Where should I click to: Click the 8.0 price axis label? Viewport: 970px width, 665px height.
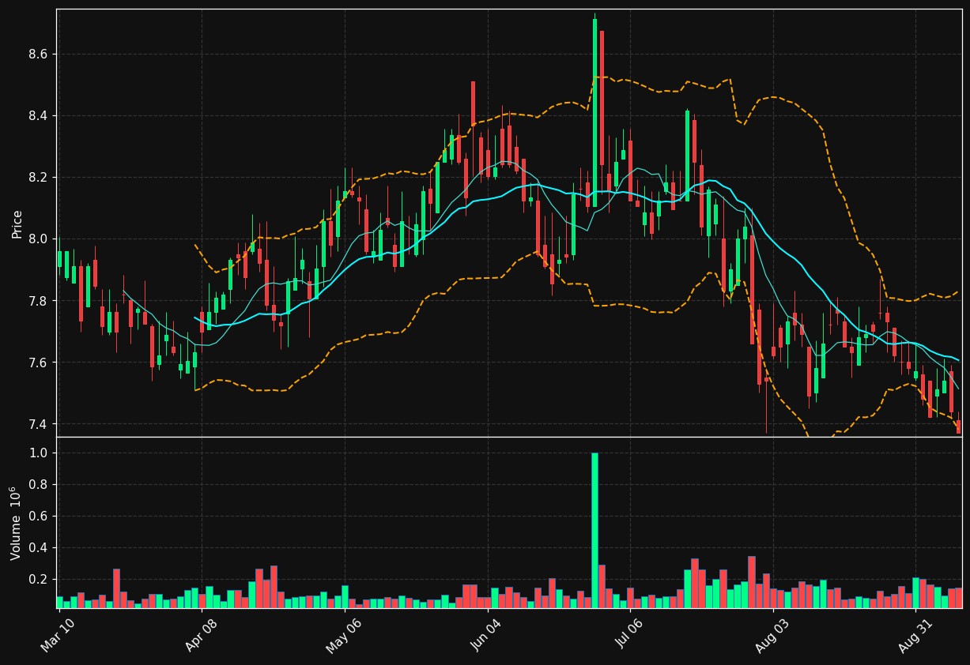[x=39, y=239]
